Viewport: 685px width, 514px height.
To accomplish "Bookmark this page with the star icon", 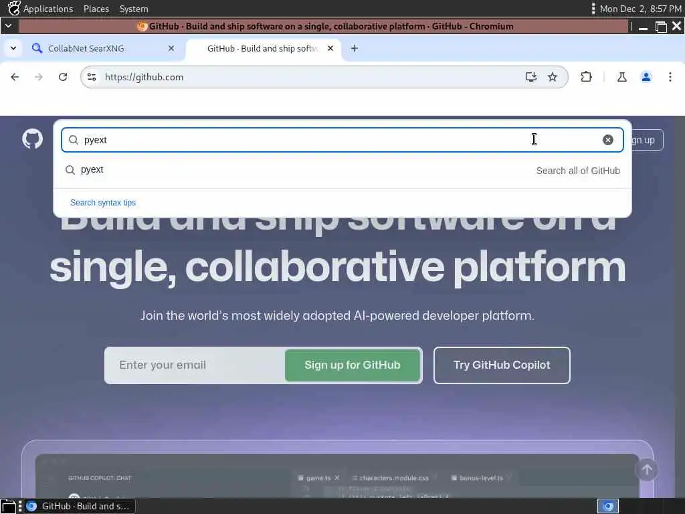I will tap(553, 77).
